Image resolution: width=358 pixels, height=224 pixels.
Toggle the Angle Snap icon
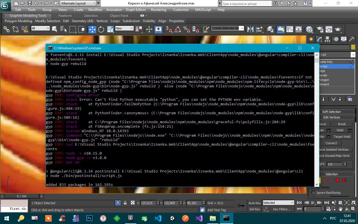pyautogui.click(x=178, y=29)
